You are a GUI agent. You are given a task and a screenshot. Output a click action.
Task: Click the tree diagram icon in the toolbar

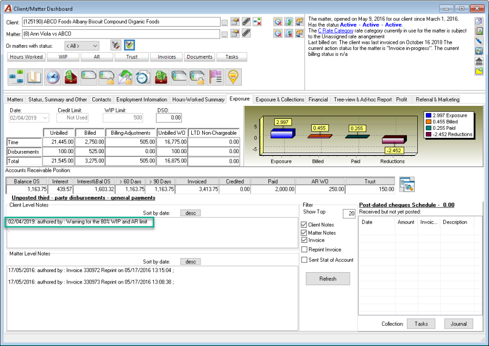tap(16, 77)
